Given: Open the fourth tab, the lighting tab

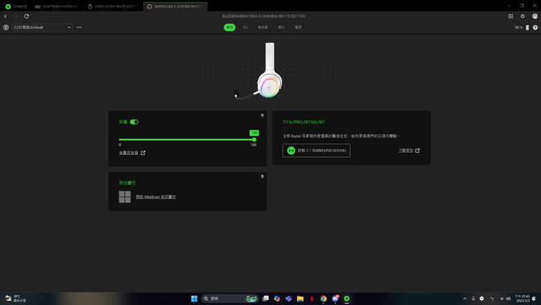Looking at the screenshot, I should [281, 27].
